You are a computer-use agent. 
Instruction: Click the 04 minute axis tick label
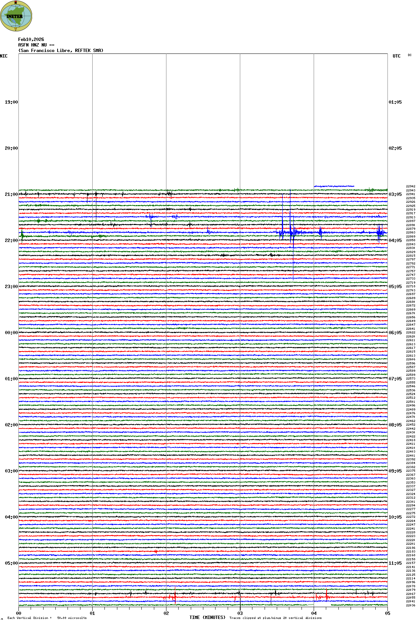pyautogui.click(x=314, y=613)
